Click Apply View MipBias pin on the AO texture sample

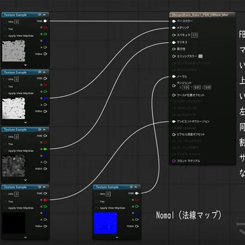point(5,208)
